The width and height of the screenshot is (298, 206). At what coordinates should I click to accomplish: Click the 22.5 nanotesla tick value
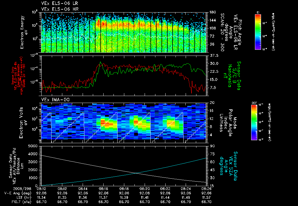[214, 72]
